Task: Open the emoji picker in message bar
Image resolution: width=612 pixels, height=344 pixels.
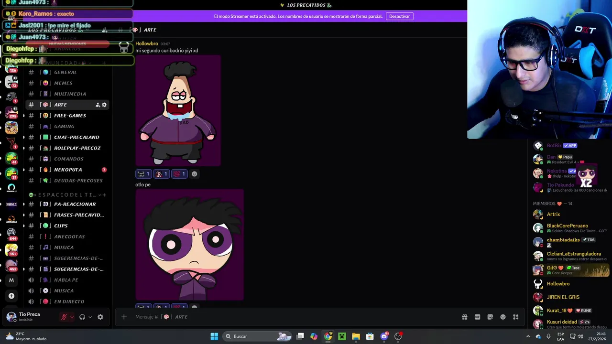Action: pos(503,317)
